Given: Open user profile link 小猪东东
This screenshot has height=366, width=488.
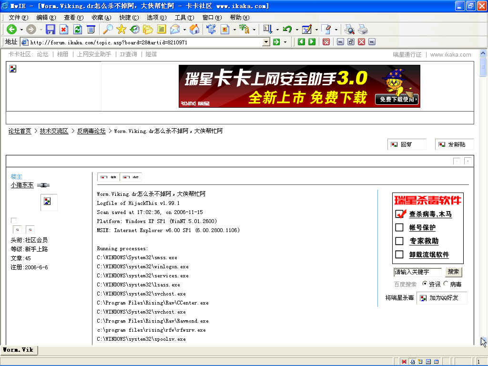Looking at the screenshot, I should pos(22,185).
